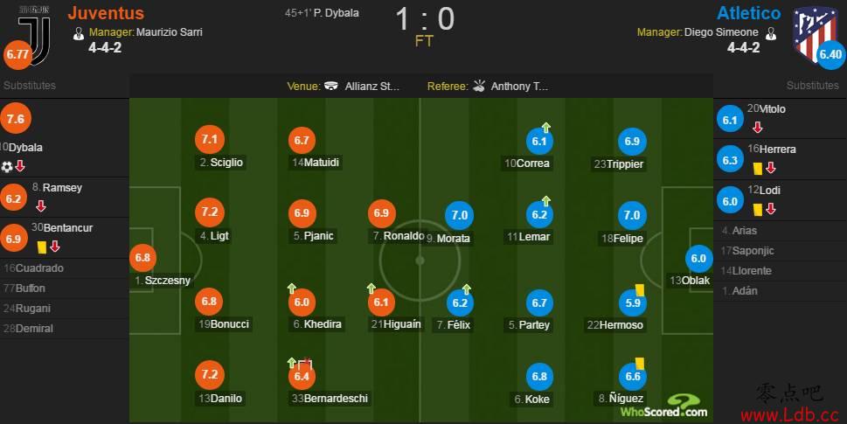Viewport: 847px width, 424px height.
Task: Click the green substitution arrow above Correa
Action: pos(545,128)
